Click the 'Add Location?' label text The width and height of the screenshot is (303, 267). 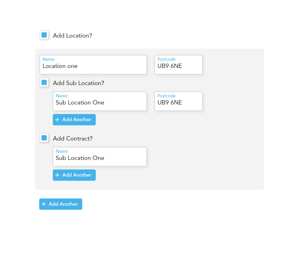click(72, 36)
